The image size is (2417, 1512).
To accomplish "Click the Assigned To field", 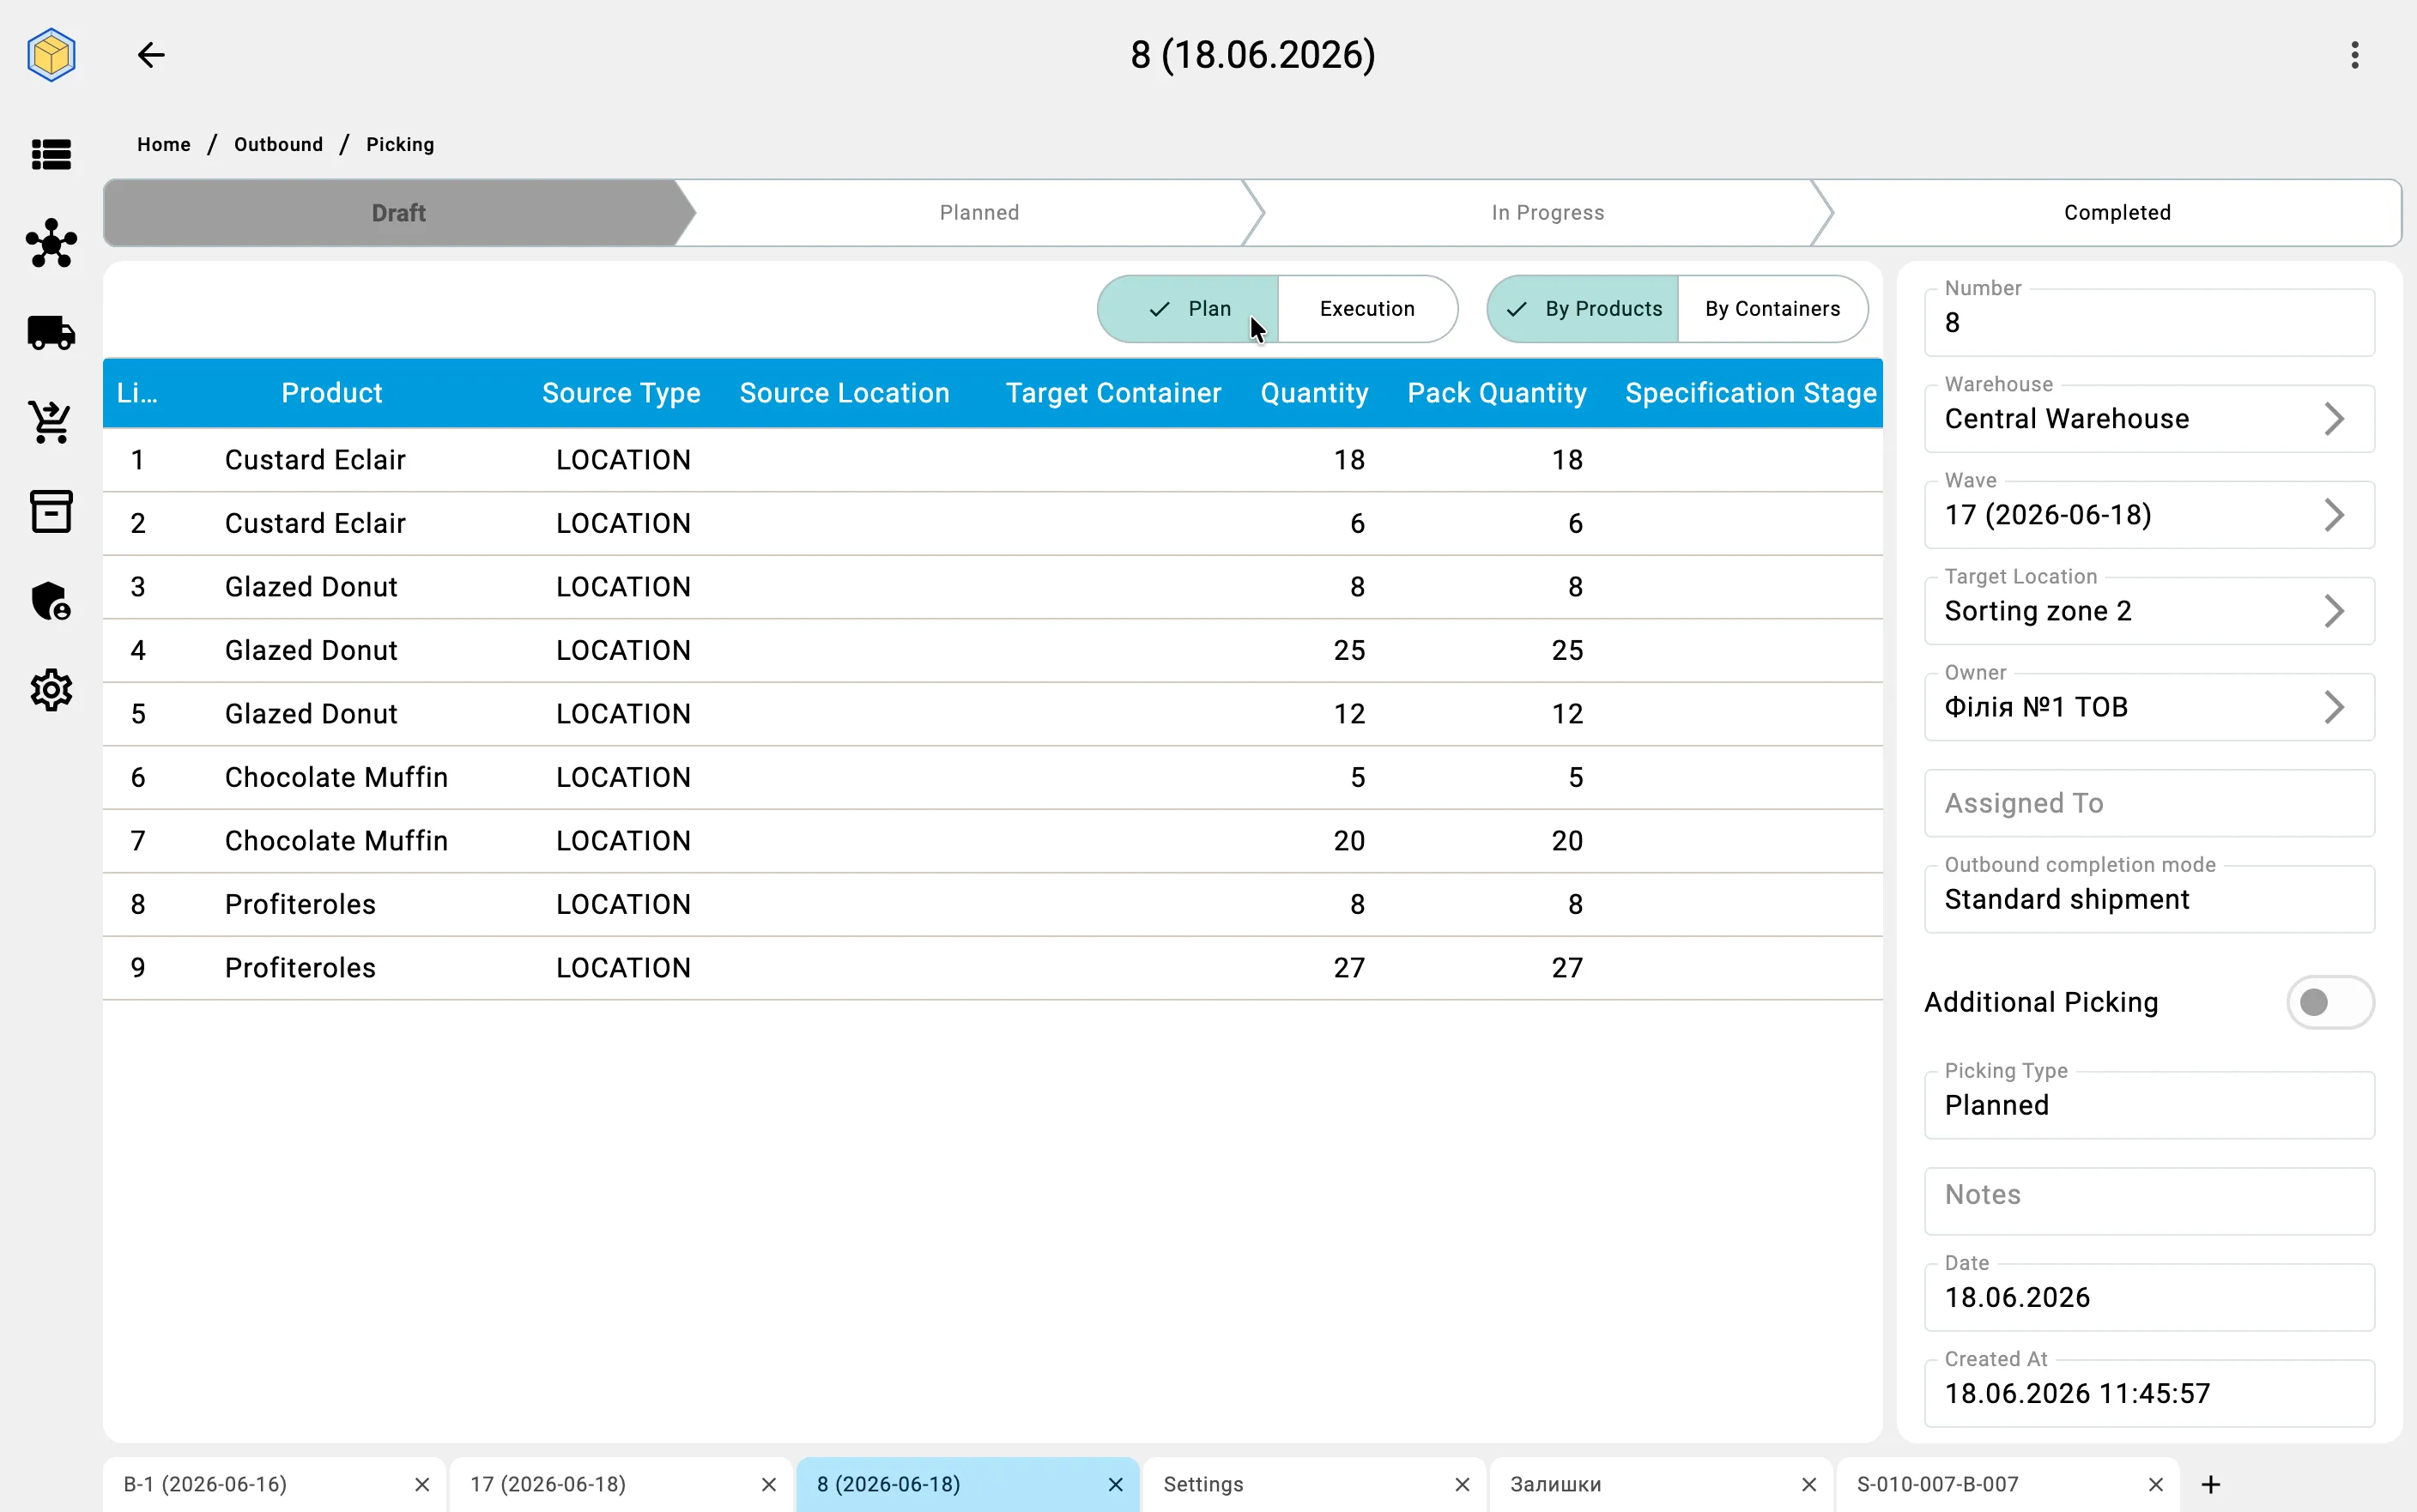I will [2149, 803].
